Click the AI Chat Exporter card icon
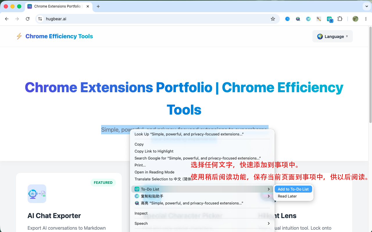 (x=37, y=194)
